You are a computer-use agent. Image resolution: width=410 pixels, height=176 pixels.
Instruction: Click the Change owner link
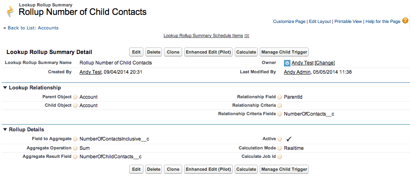325,63
